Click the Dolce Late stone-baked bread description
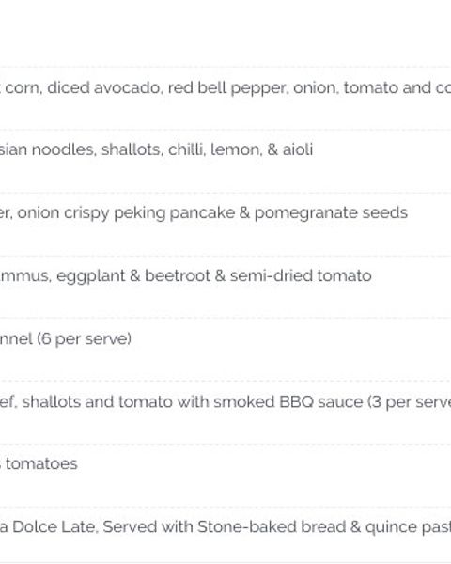Viewport: 451px width, 564px height. pos(225,527)
